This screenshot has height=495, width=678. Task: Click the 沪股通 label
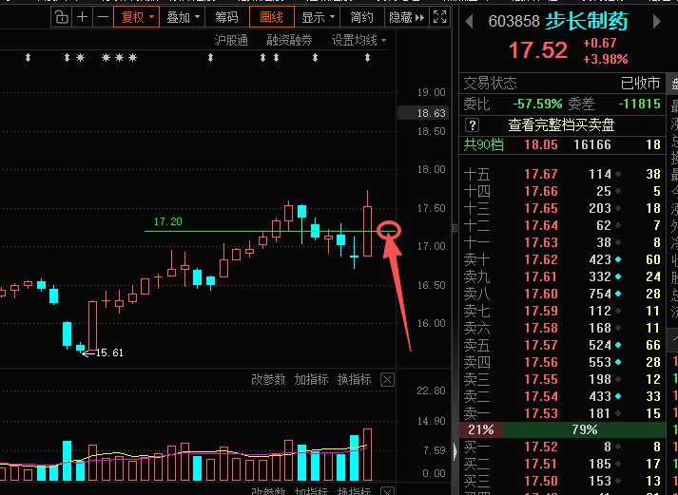[x=231, y=41]
